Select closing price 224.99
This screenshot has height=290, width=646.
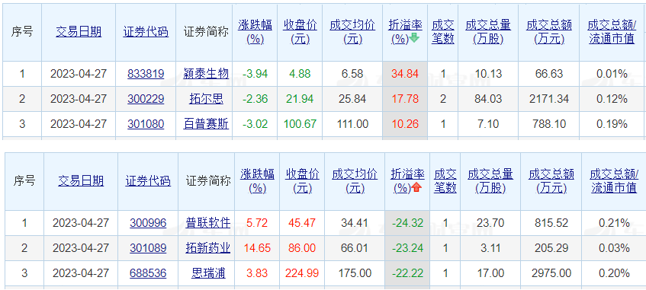click(302, 273)
